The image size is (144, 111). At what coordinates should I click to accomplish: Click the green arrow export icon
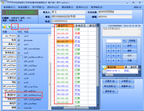point(9,26)
